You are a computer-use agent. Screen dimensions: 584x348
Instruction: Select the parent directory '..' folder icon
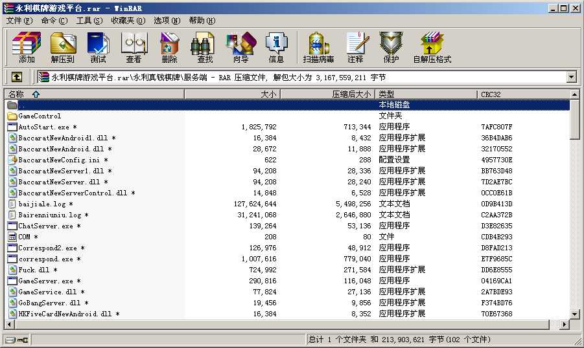point(12,105)
